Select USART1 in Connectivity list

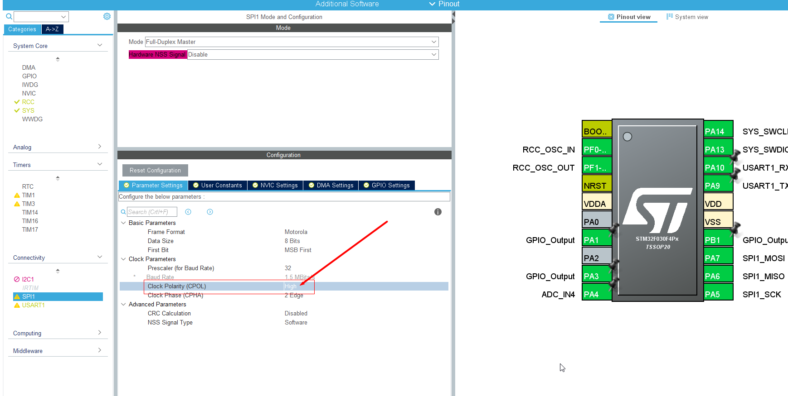(x=33, y=305)
